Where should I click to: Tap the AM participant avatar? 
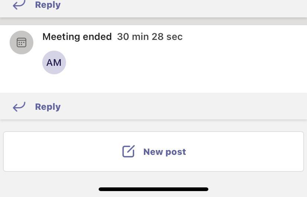54,62
